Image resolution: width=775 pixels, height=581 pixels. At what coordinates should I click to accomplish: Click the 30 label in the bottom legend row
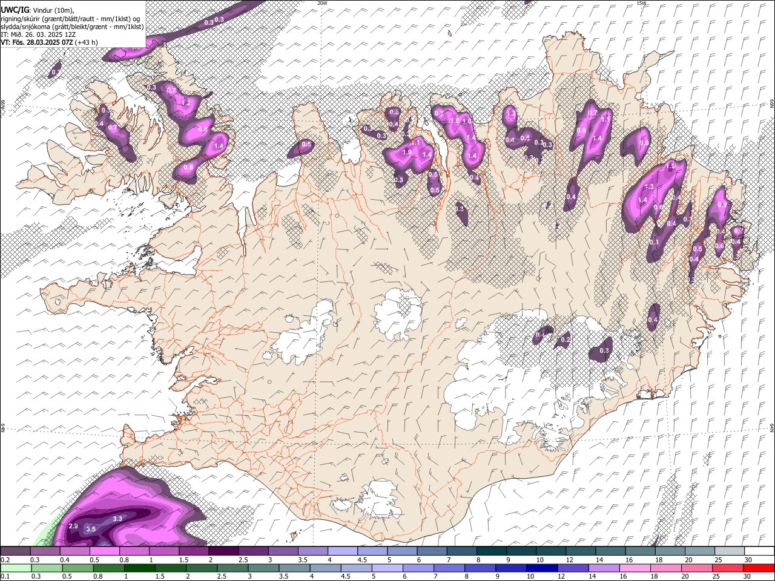[747, 577]
